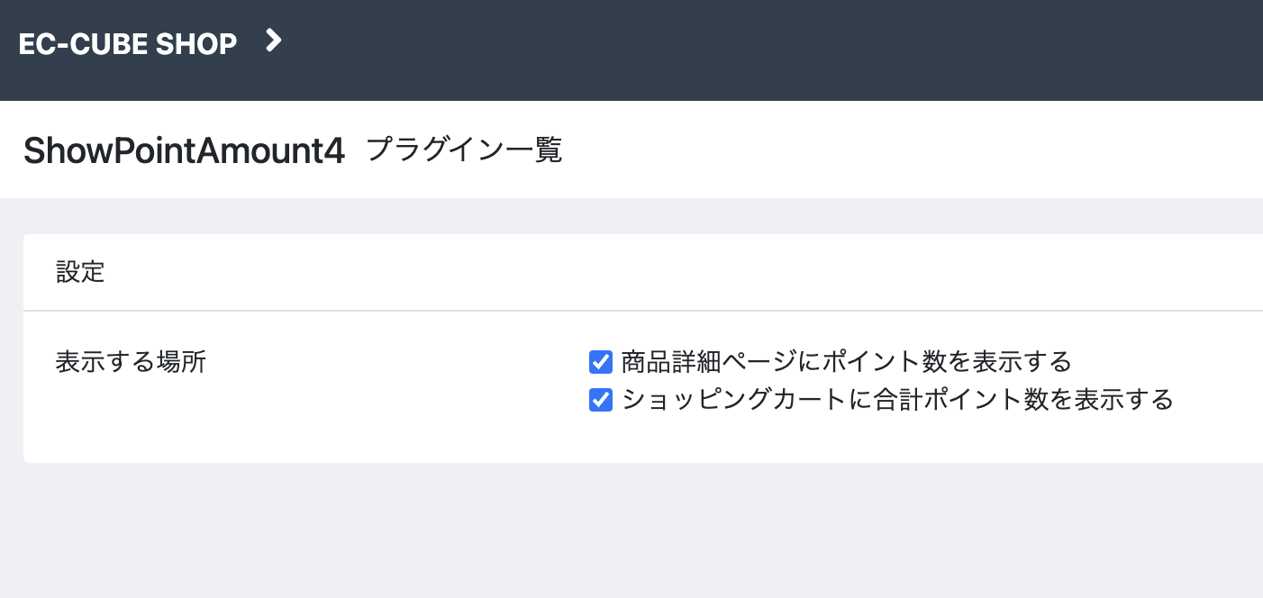Click the gray background below the settings card
Viewport: 1263px width, 598px height.
pyautogui.click(x=631, y=531)
